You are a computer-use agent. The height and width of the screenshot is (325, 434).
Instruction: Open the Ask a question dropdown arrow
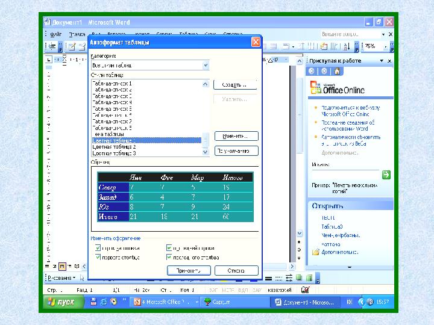[383, 34]
